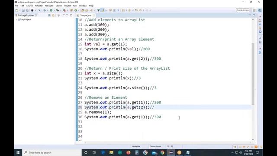Click Collapse All in Package Explorer
This screenshot has width=277, height=156.
click(49, 16)
